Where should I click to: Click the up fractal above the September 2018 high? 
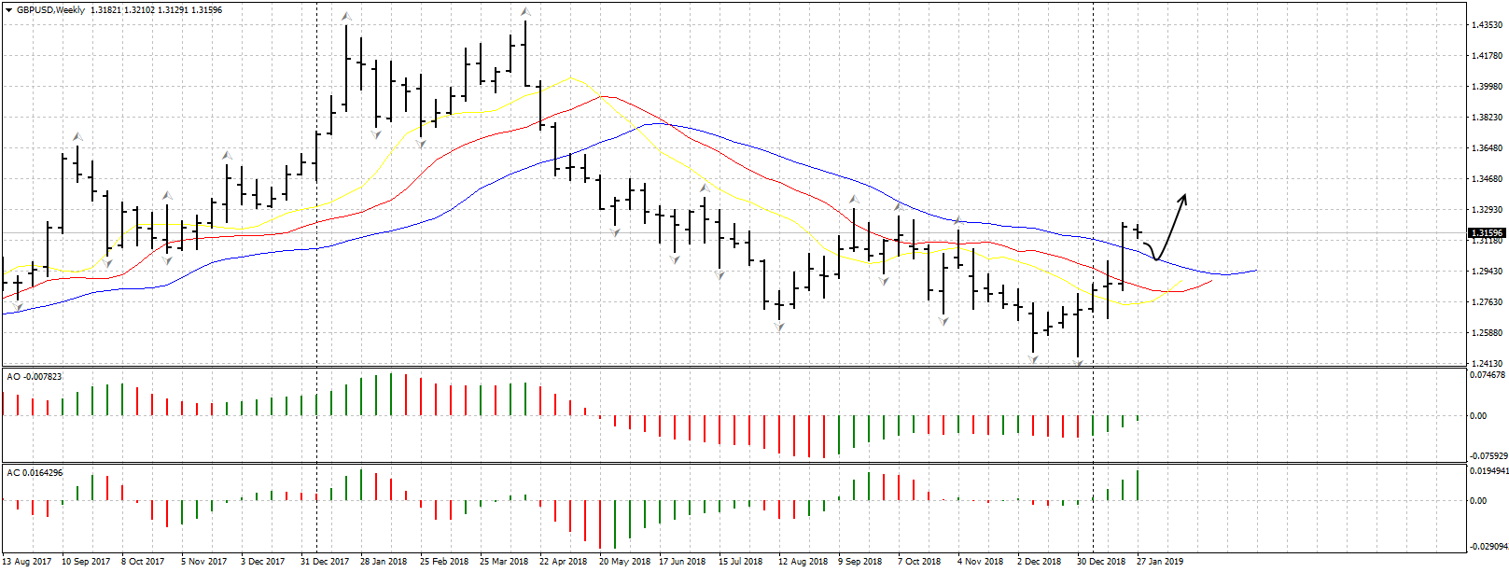(x=853, y=200)
